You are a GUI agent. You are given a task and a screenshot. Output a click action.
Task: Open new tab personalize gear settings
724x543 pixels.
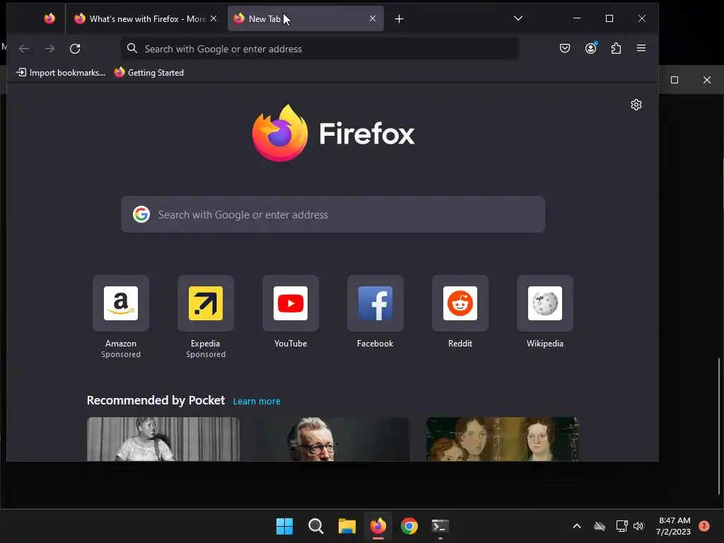click(636, 105)
